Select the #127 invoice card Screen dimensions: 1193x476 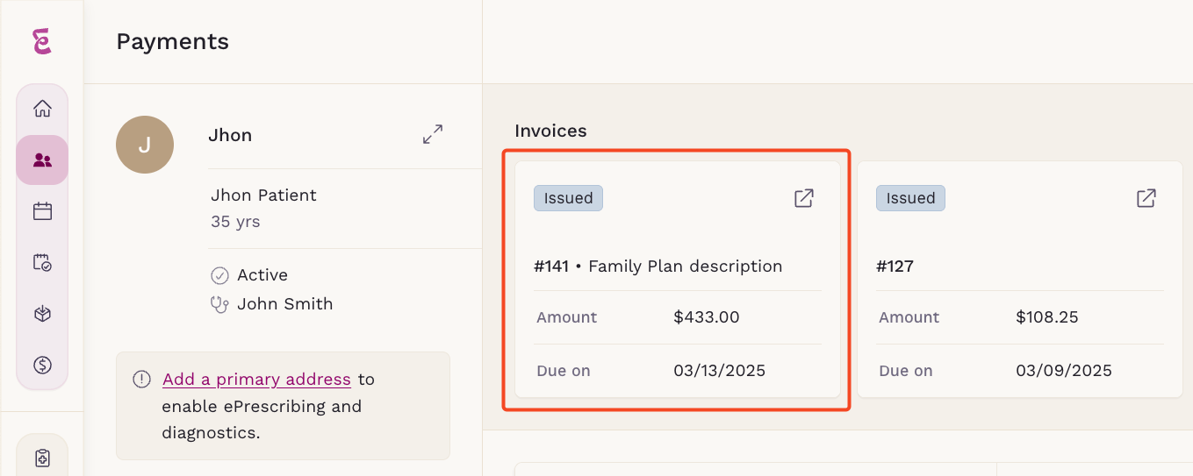point(1020,280)
